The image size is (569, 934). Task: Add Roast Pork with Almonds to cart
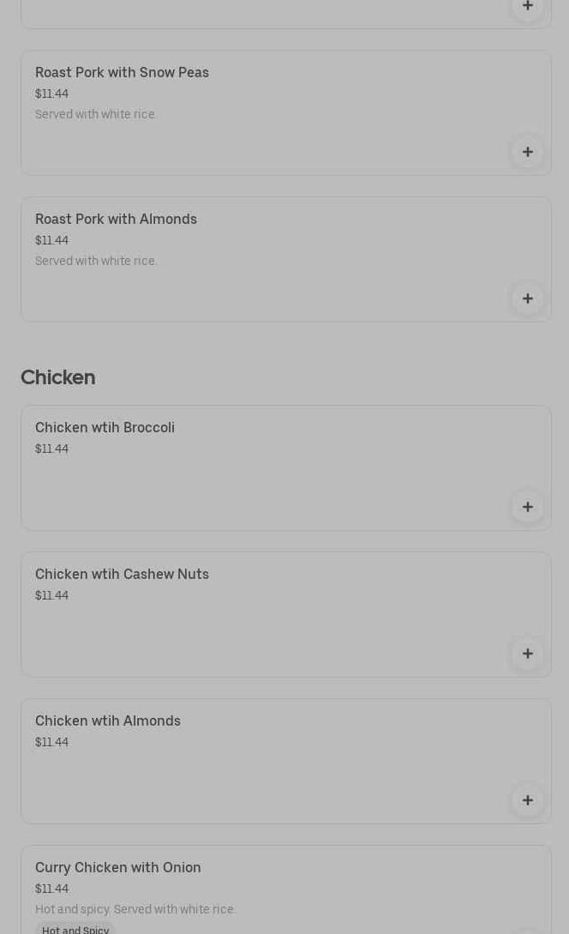tap(527, 298)
